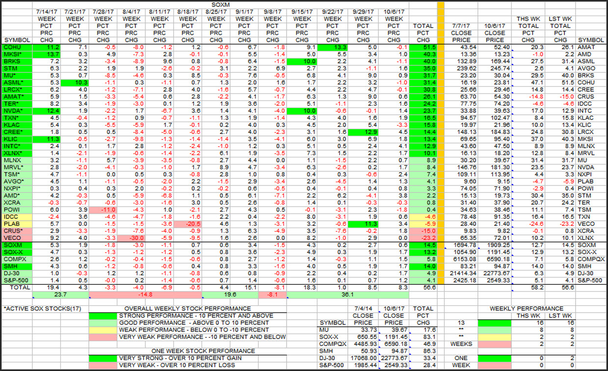Click the "*ACTIVE SOX STOCKS(17)" note
Screen dimensions: 608x371
click(x=43, y=309)
